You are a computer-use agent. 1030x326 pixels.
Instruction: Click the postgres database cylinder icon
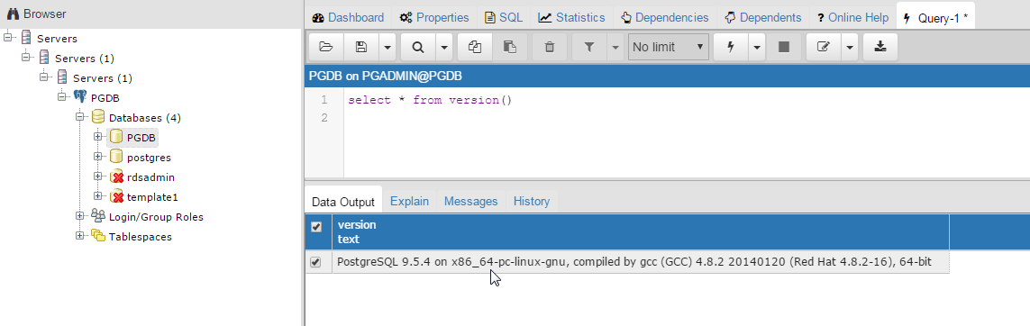tap(115, 156)
